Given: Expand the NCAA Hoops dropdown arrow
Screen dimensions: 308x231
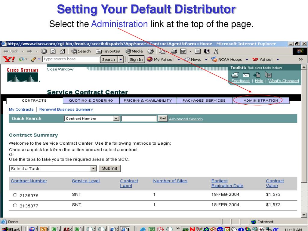Looking at the screenshot, I should (x=247, y=60).
